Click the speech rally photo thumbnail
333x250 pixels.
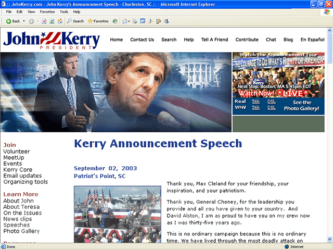point(118,214)
